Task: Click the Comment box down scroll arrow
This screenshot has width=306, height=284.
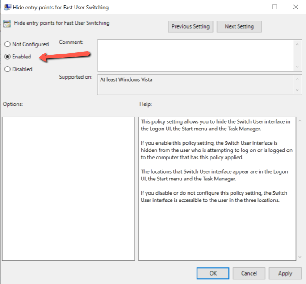Action: tap(297, 67)
